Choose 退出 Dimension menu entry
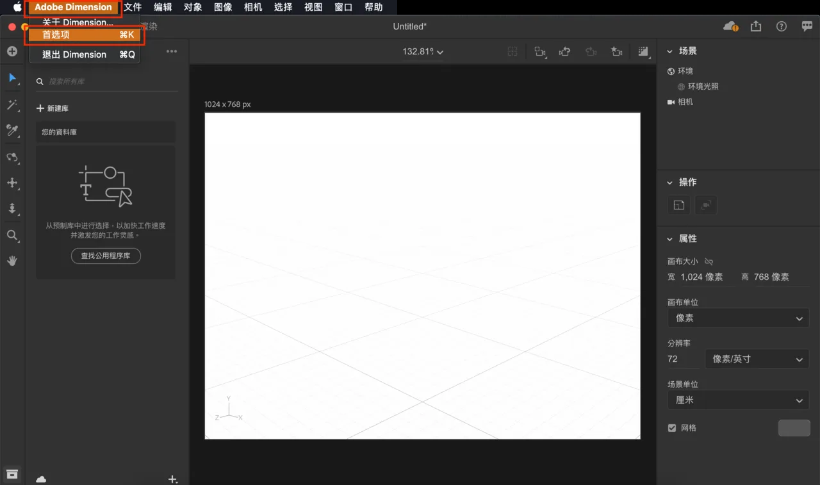Screen dimensions: 820x485 tap(85, 54)
